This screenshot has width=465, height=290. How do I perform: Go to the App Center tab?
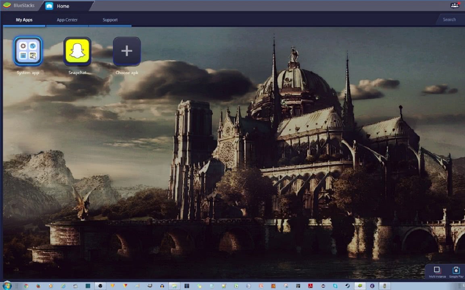click(x=67, y=20)
